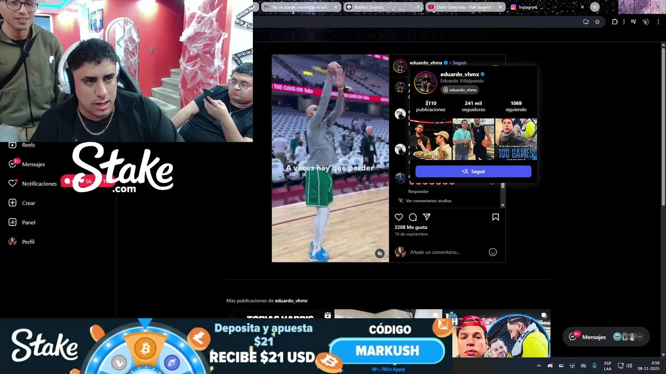Image resolution: width=666 pixels, height=374 pixels.
Task: Click the blue Seguir button in profile card
Action: click(x=473, y=171)
